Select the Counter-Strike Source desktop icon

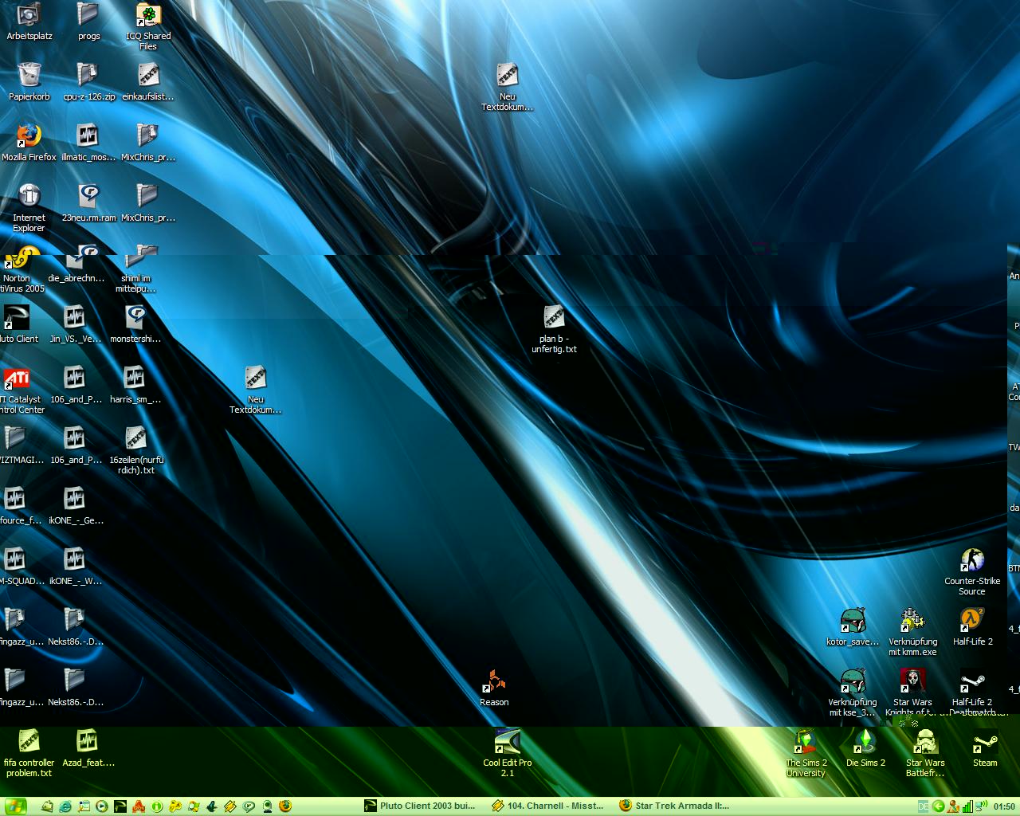[971, 562]
